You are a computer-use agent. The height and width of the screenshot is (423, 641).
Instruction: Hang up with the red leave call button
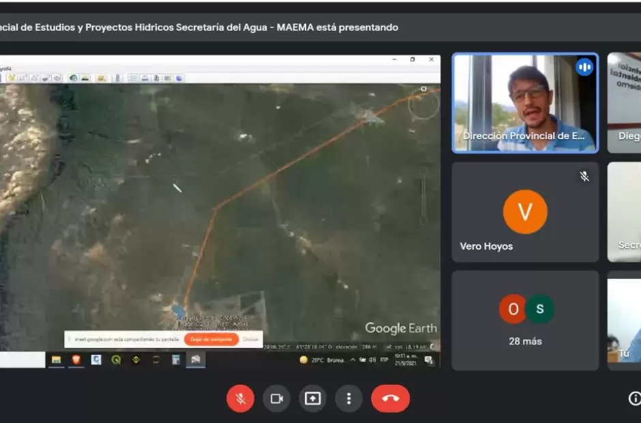[390, 398]
